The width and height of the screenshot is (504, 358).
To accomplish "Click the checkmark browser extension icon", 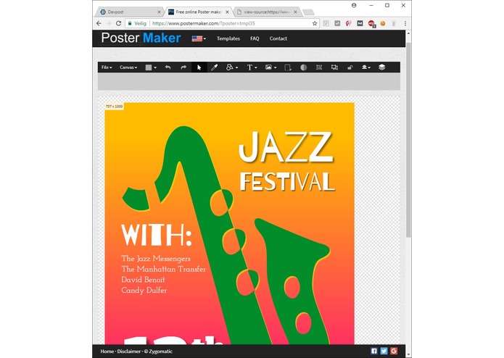I will coord(326,23).
